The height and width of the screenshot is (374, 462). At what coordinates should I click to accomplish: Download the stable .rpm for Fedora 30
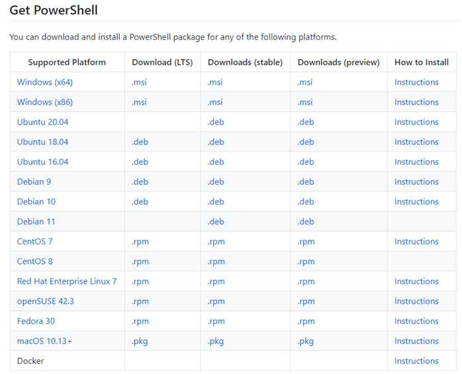click(x=216, y=321)
